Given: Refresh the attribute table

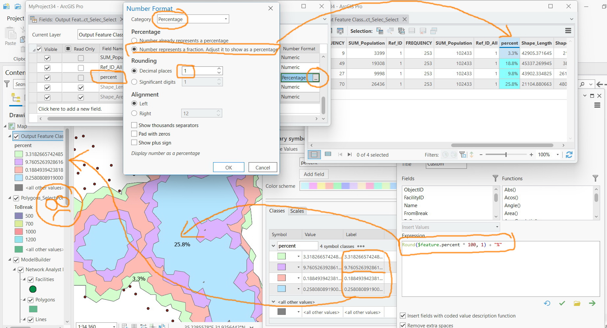Looking at the screenshot, I should pos(569,155).
